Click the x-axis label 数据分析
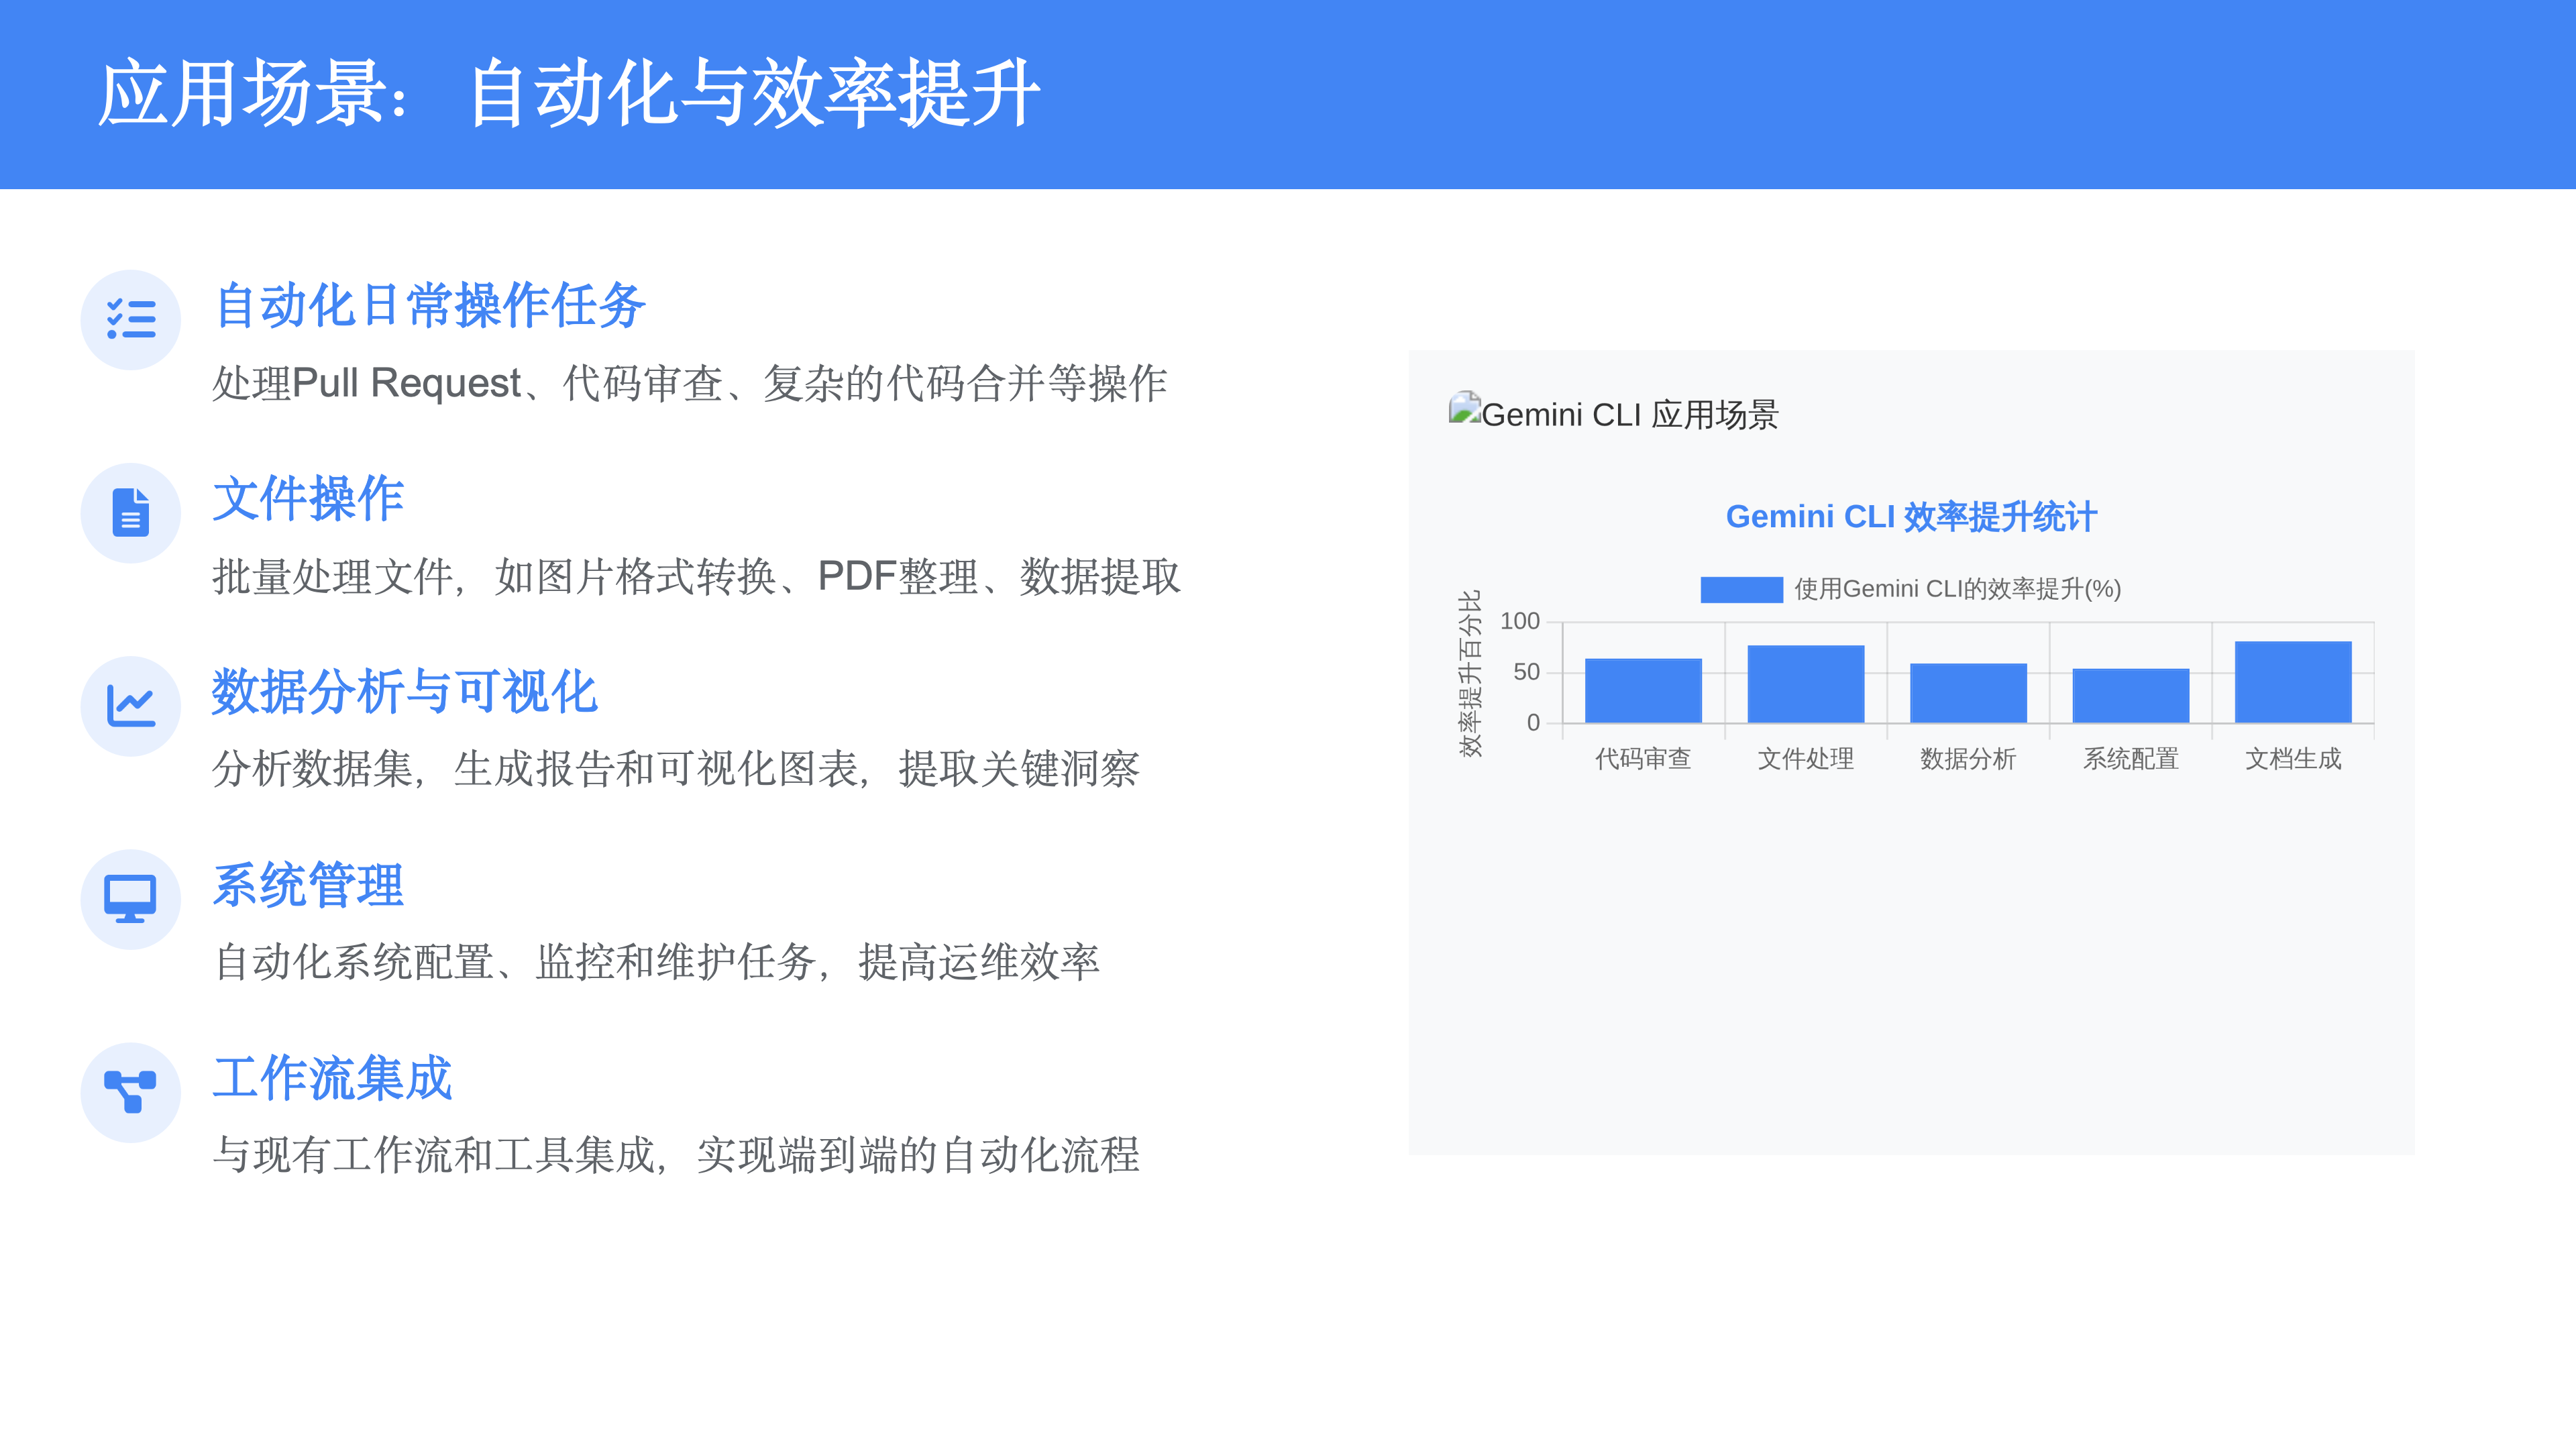This screenshot has height=1449, width=2576. [1968, 759]
